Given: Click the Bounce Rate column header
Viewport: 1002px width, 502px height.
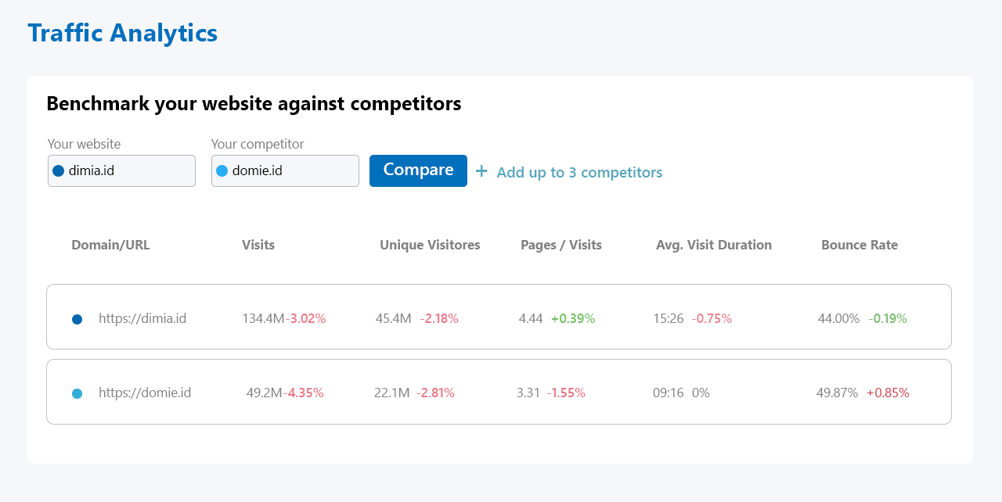Looking at the screenshot, I should pyautogui.click(x=860, y=245).
